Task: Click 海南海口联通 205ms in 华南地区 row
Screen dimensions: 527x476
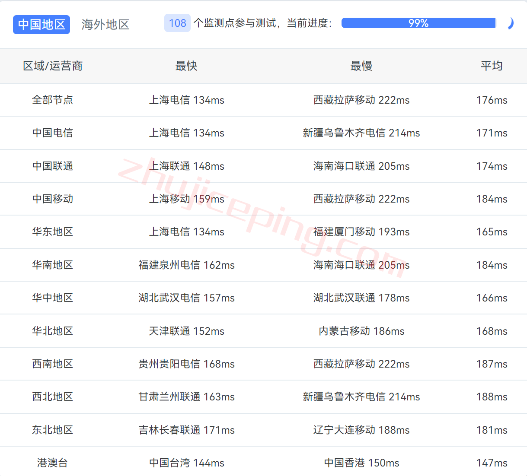Action: click(361, 265)
